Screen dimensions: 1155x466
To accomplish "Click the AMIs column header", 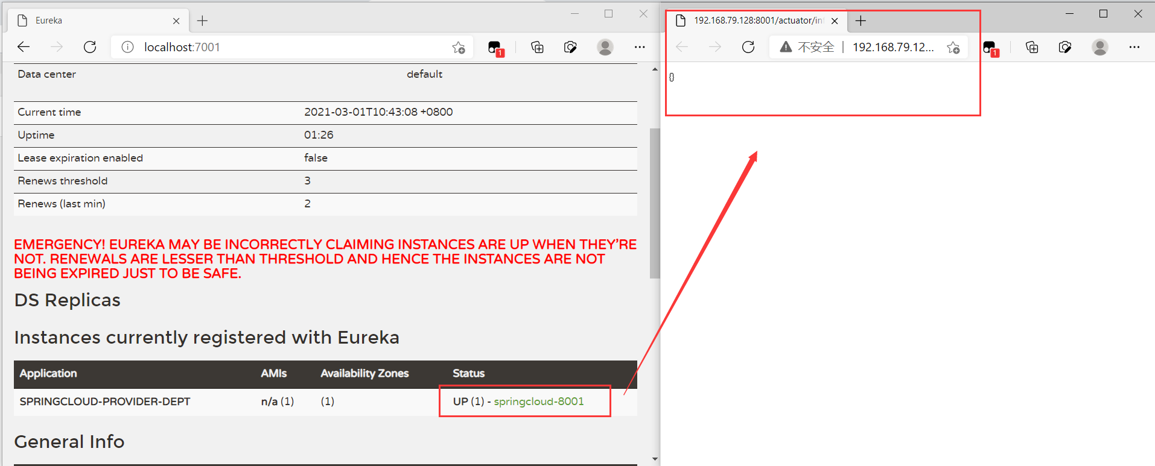I will (274, 373).
